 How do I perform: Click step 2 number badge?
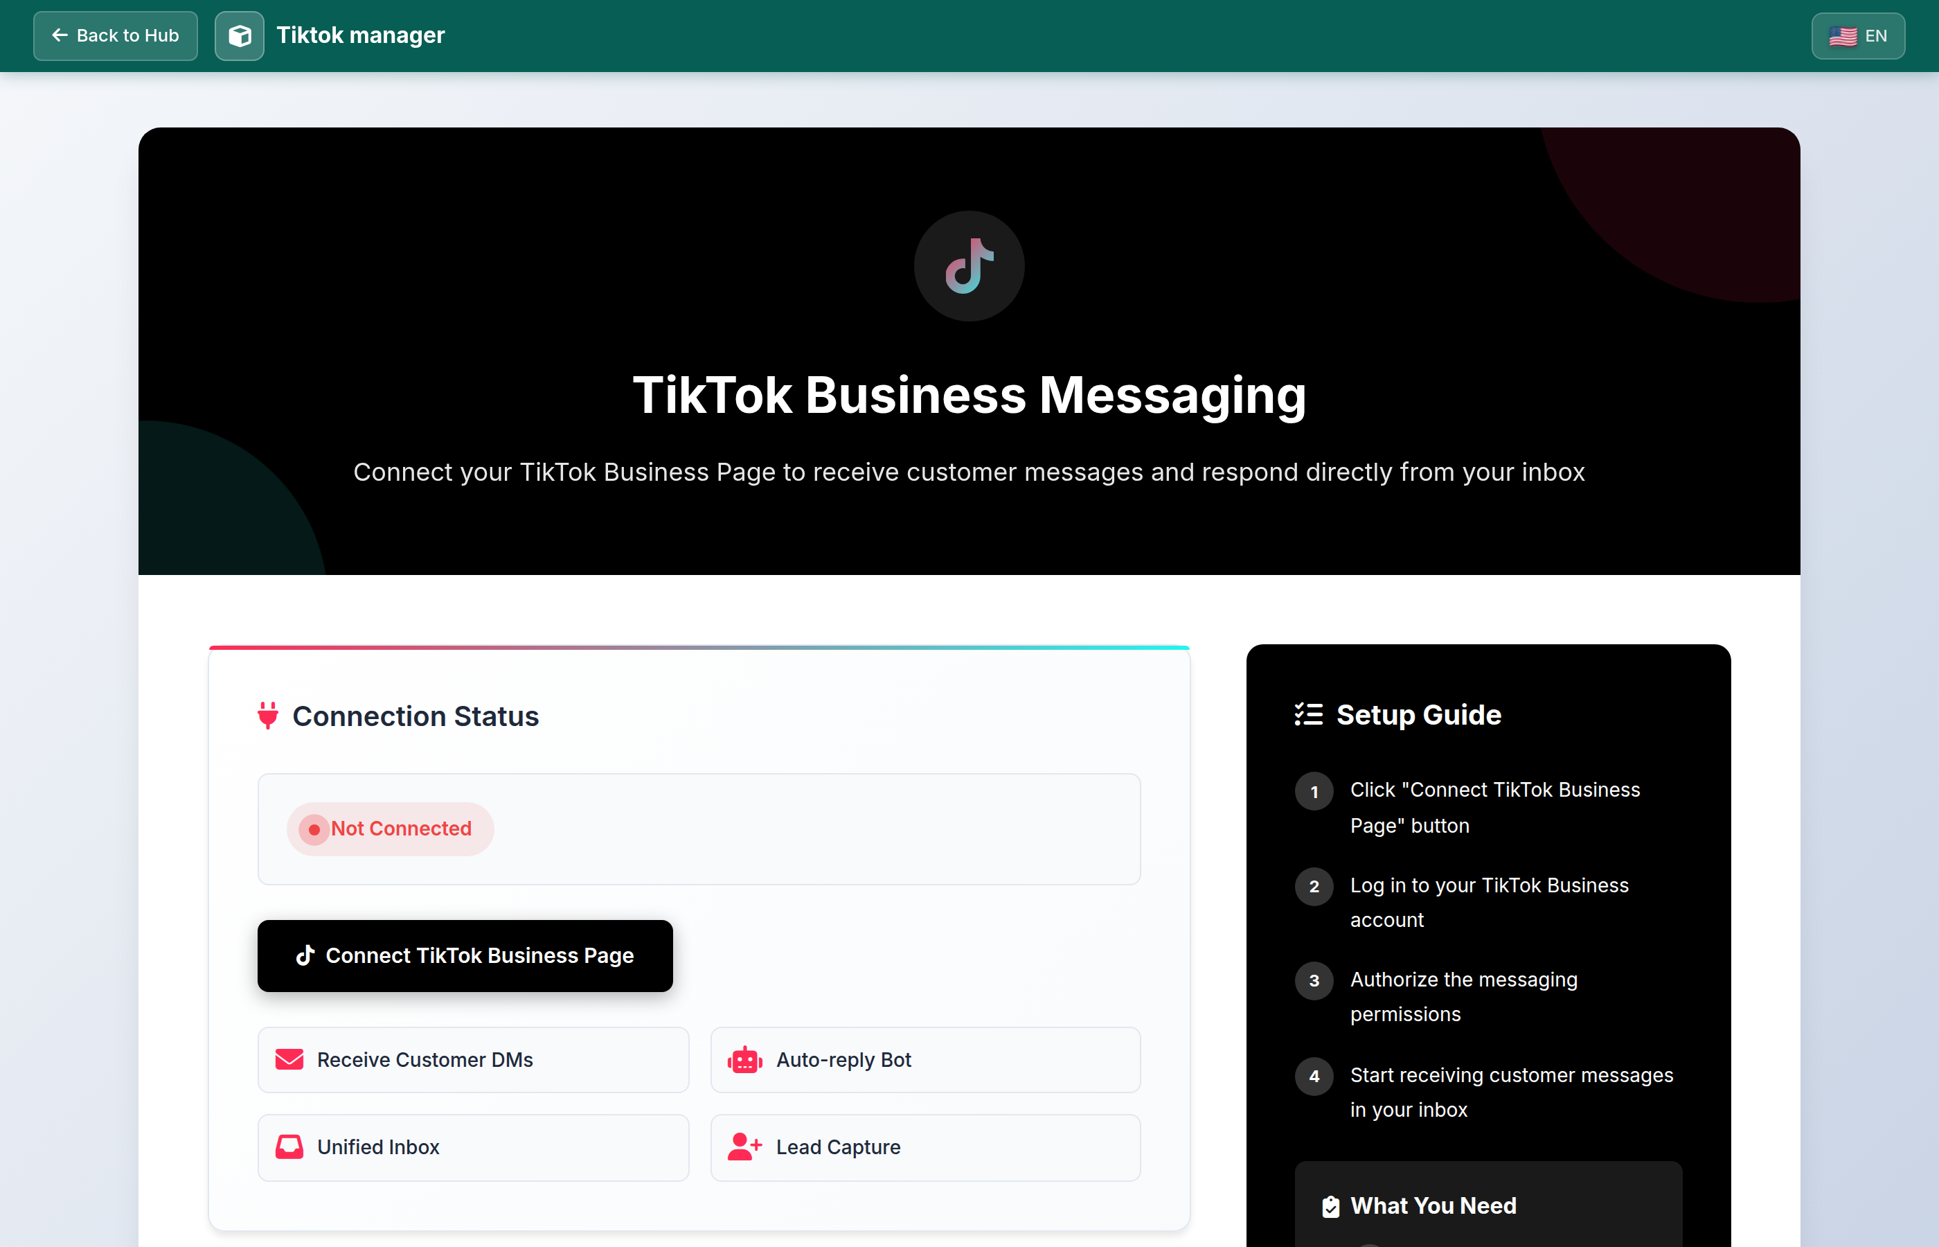point(1314,887)
